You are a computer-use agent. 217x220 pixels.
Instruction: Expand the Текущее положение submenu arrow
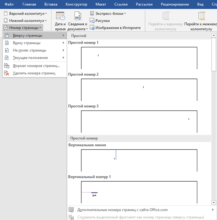(64, 57)
